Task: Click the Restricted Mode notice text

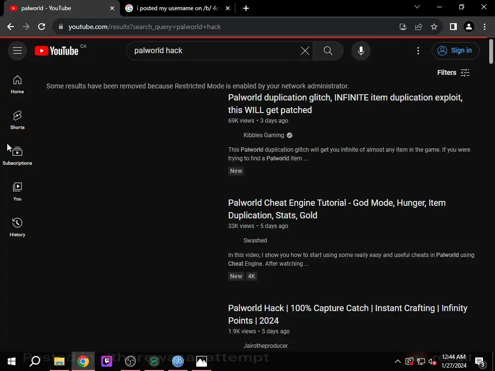Action: [x=197, y=86]
